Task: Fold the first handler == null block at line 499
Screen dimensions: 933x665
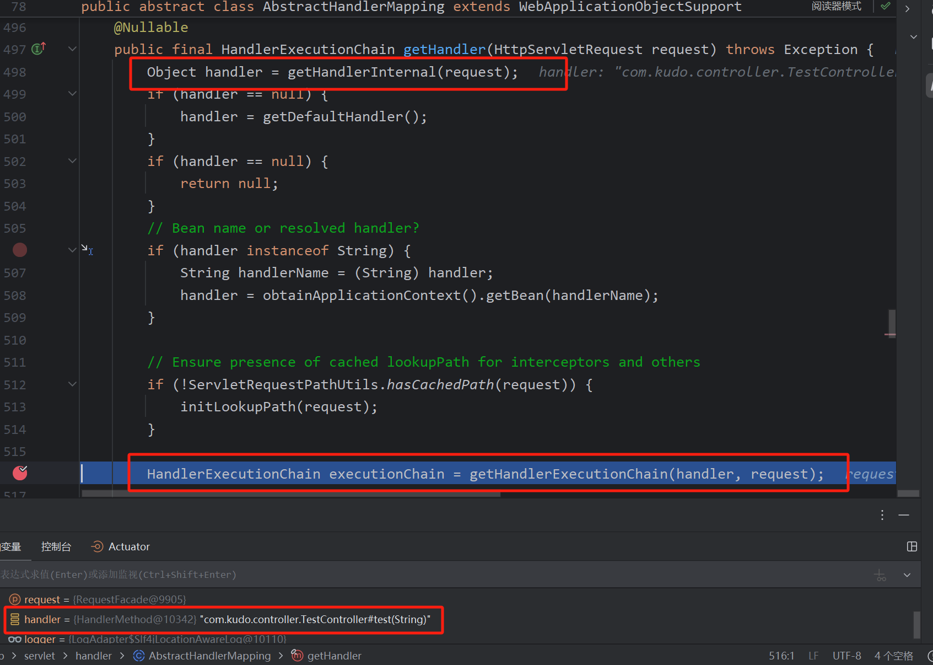Action: click(72, 94)
